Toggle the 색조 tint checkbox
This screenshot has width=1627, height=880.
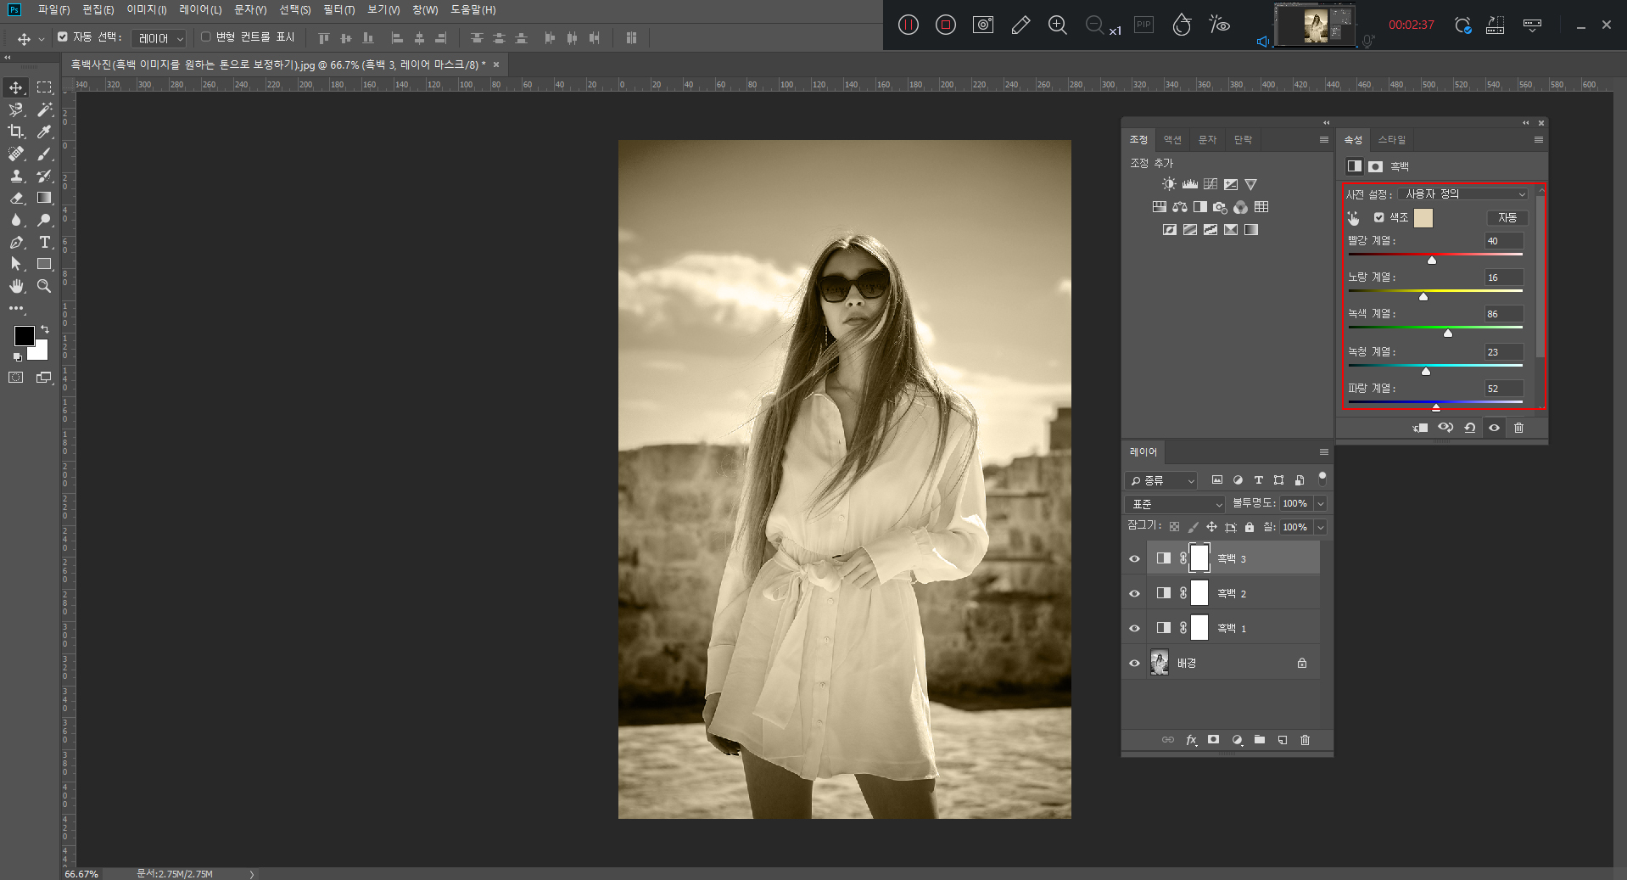click(1378, 218)
